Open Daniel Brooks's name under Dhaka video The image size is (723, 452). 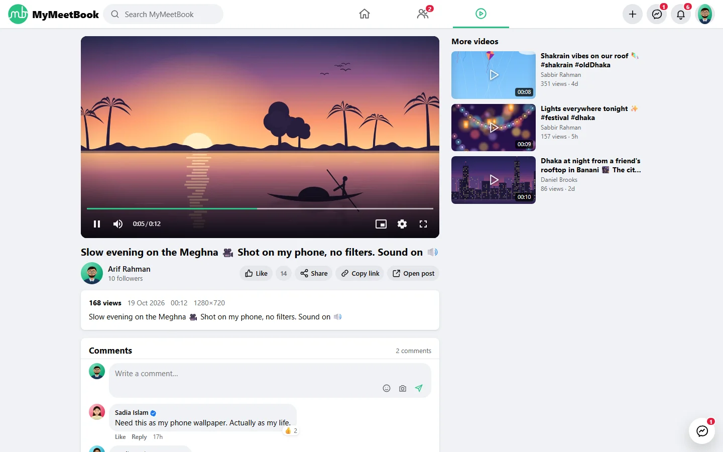pos(559,180)
